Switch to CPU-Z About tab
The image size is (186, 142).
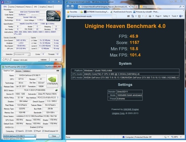[50, 7]
